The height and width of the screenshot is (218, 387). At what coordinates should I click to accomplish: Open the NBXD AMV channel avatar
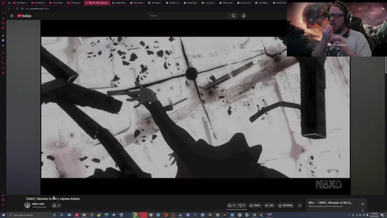[x=27, y=205]
